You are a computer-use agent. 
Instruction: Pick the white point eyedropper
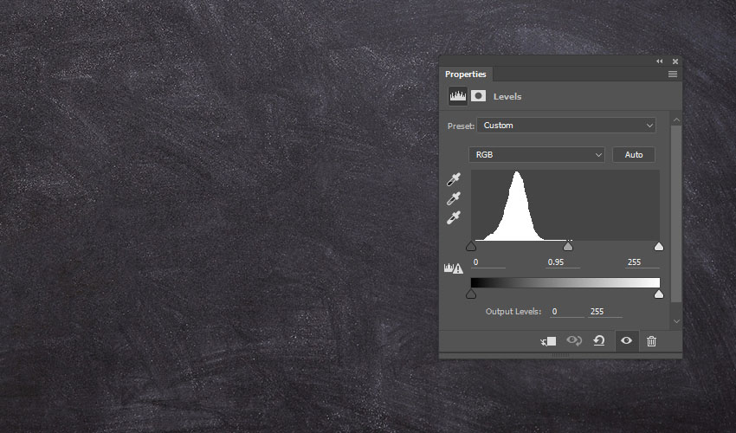click(454, 217)
